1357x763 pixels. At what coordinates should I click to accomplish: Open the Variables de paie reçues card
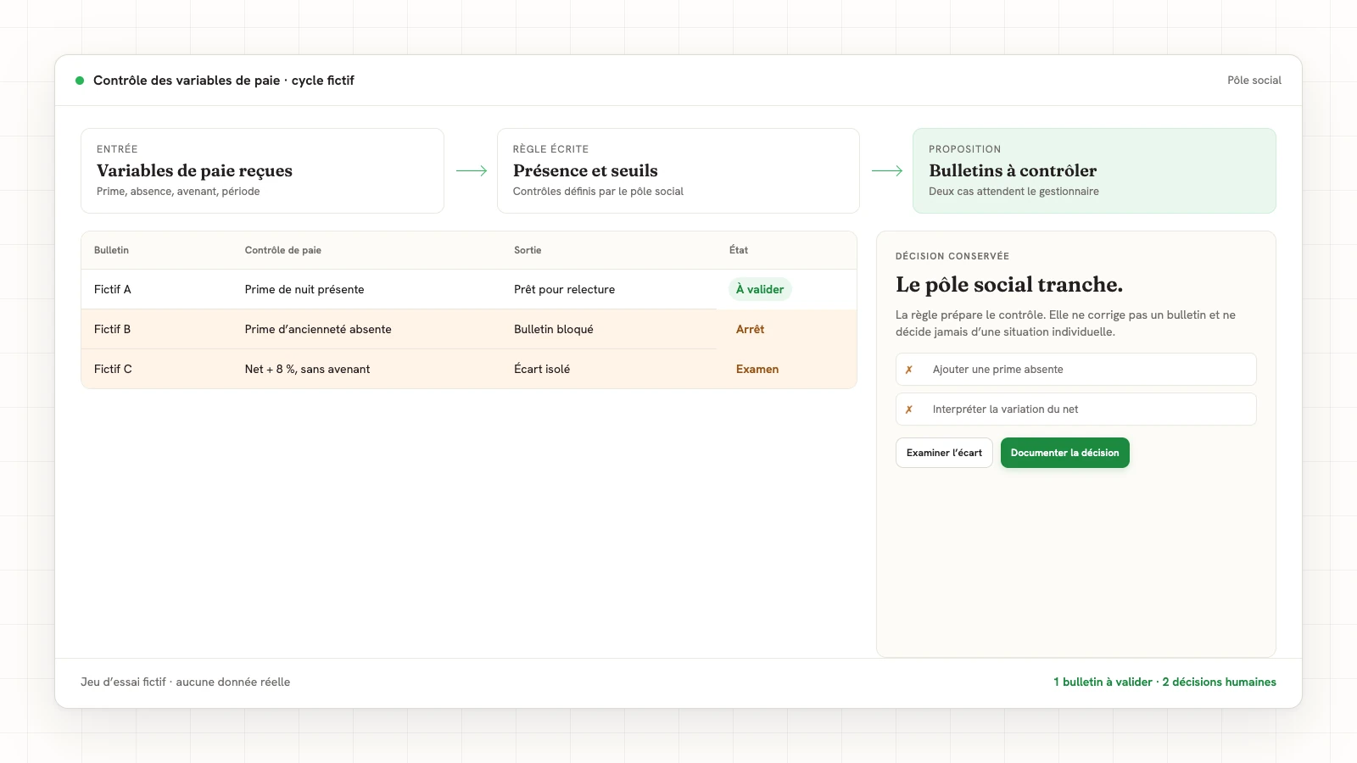(x=262, y=170)
